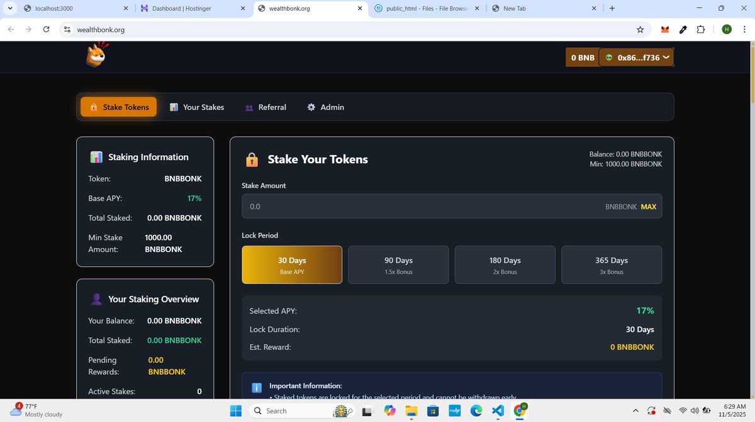The width and height of the screenshot is (755, 422).
Task: Open the tab search dropdown arrow
Action: pos(9,8)
